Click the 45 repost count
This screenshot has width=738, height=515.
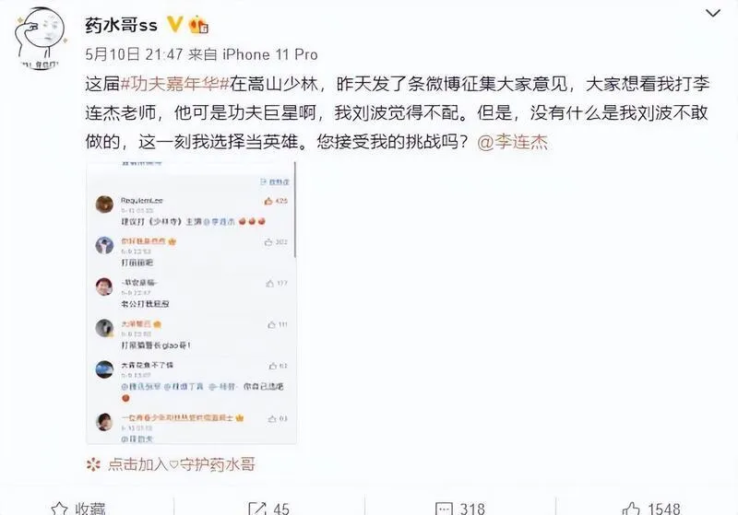point(281,509)
